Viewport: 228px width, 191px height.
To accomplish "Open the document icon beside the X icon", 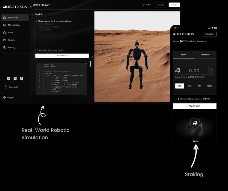I will [21, 78].
